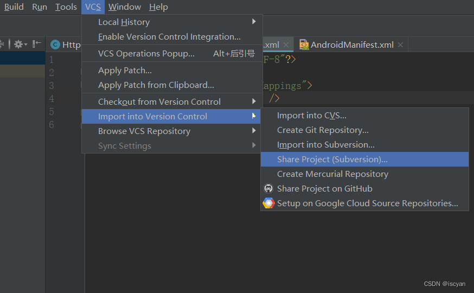The width and height of the screenshot is (474, 293).
Task: Close the partially hidden .xml tab
Action: pyautogui.click(x=286, y=45)
